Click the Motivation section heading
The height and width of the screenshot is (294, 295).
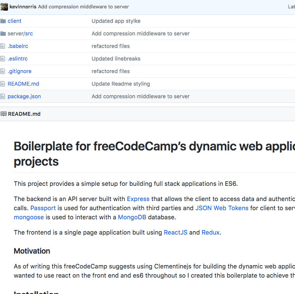tap(32, 251)
